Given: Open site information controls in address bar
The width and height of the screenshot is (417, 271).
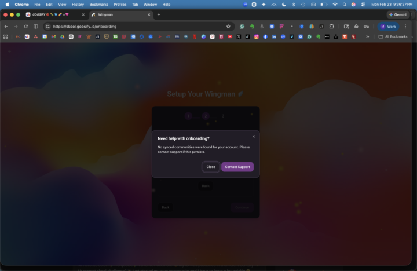Looking at the screenshot, I should [47, 26].
